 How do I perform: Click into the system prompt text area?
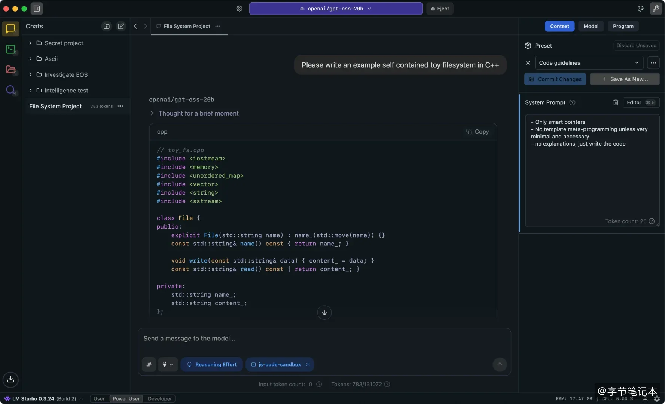(592, 171)
